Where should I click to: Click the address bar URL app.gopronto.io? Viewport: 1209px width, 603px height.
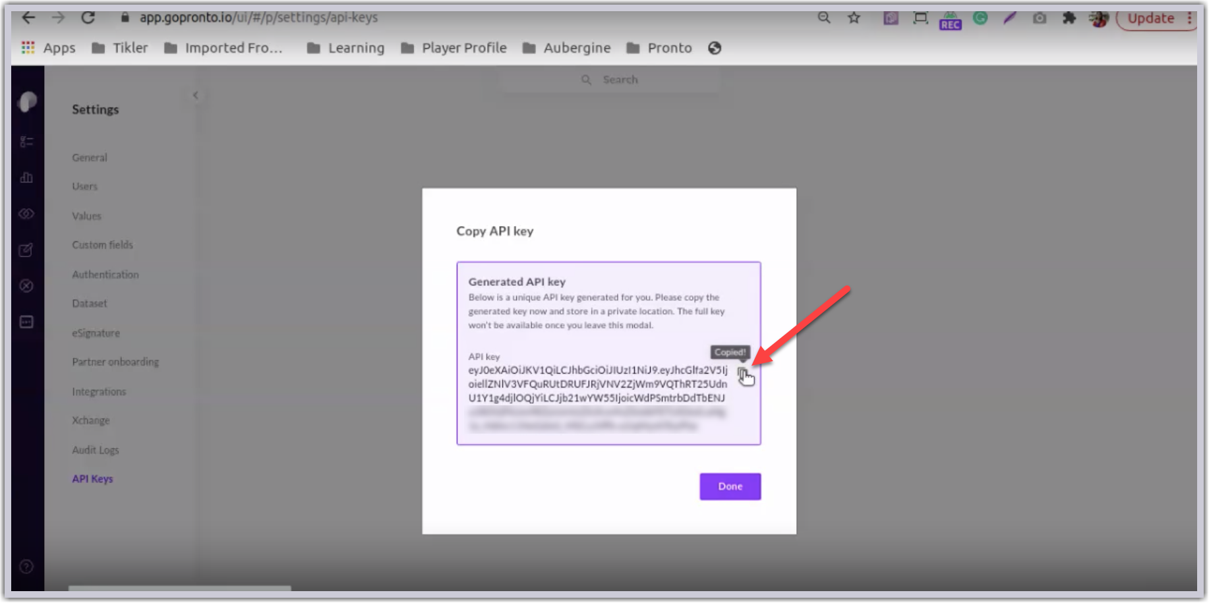[258, 18]
